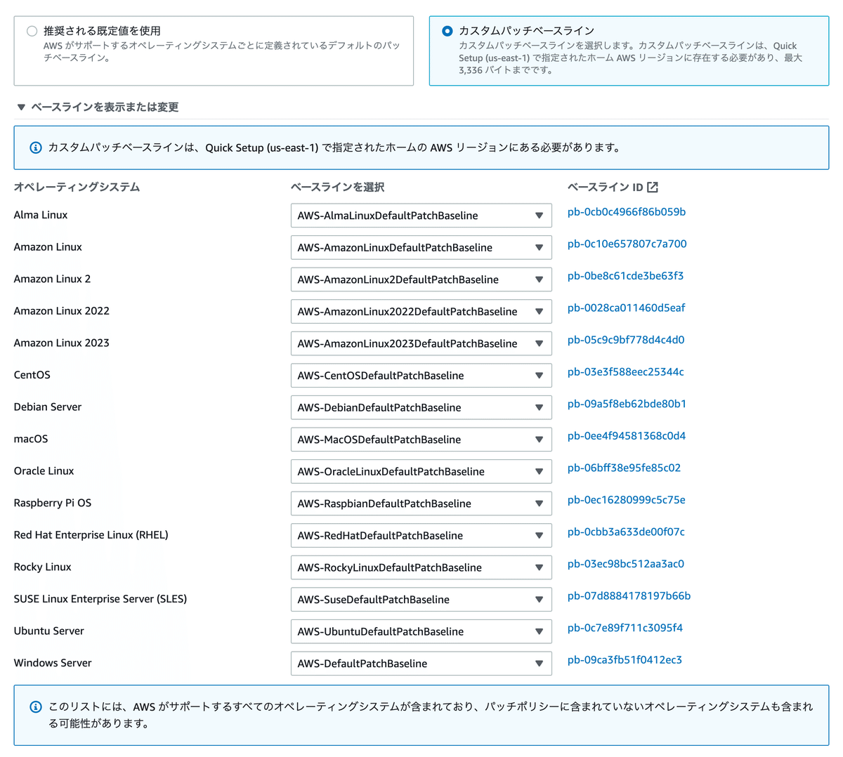The image size is (843, 757).
Task: Select the 推奨される既定値を使用 radio button
Action: (x=32, y=31)
